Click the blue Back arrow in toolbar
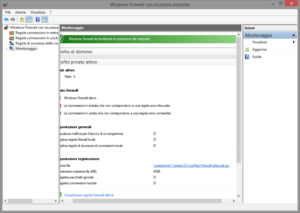 (6, 20)
